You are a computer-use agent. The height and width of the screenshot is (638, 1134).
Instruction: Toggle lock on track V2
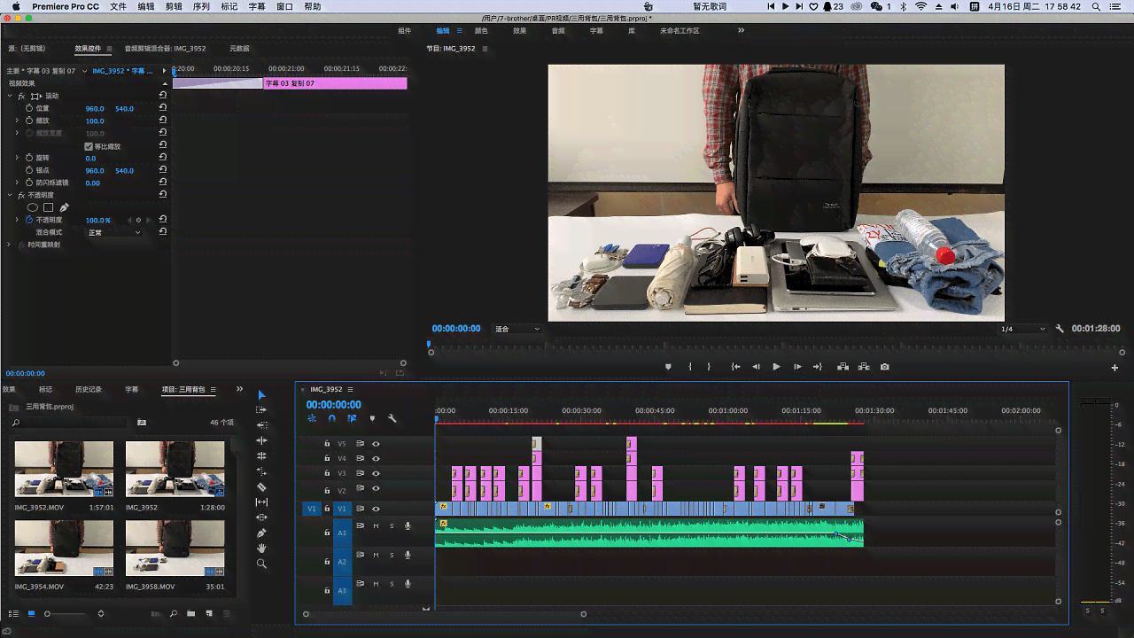327,489
